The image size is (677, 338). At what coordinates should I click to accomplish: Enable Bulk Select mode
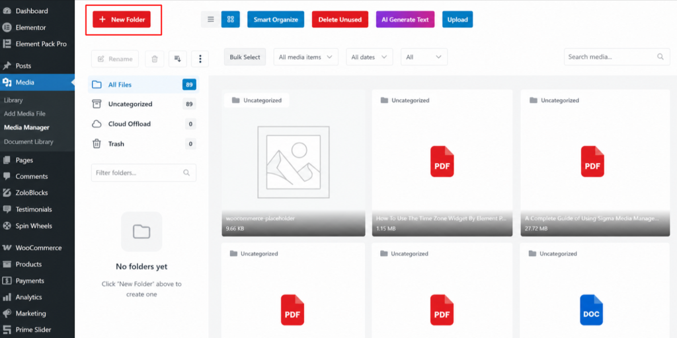pyautogui.click(x=245, y=57)
